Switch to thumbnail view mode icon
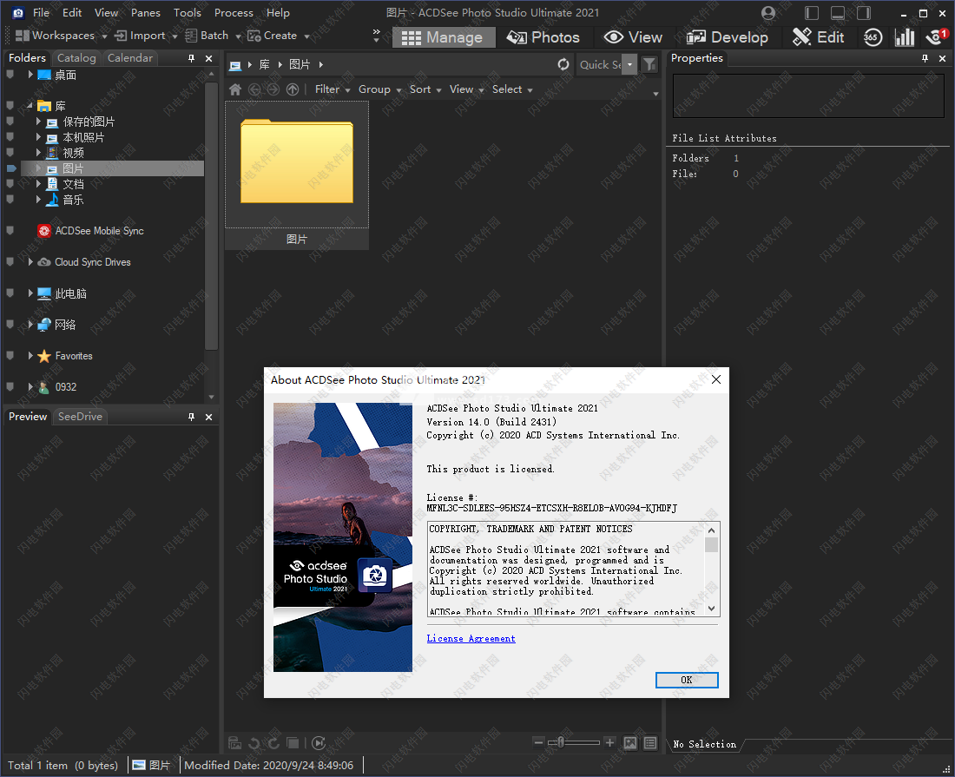The height and width of the screenshot is (777, 955). 630,743
